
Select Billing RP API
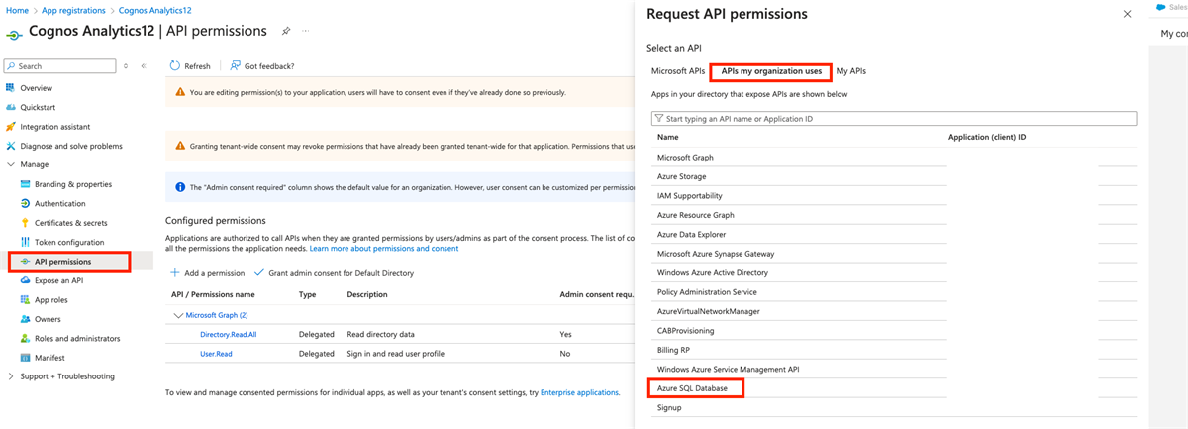[x=672, y=350]
